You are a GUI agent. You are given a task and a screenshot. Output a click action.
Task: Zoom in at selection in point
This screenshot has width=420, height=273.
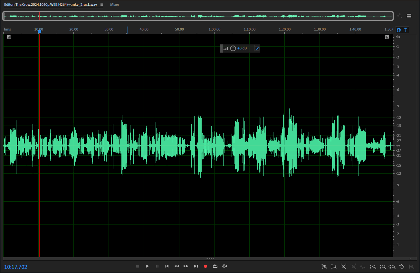[x=373, y=266]
